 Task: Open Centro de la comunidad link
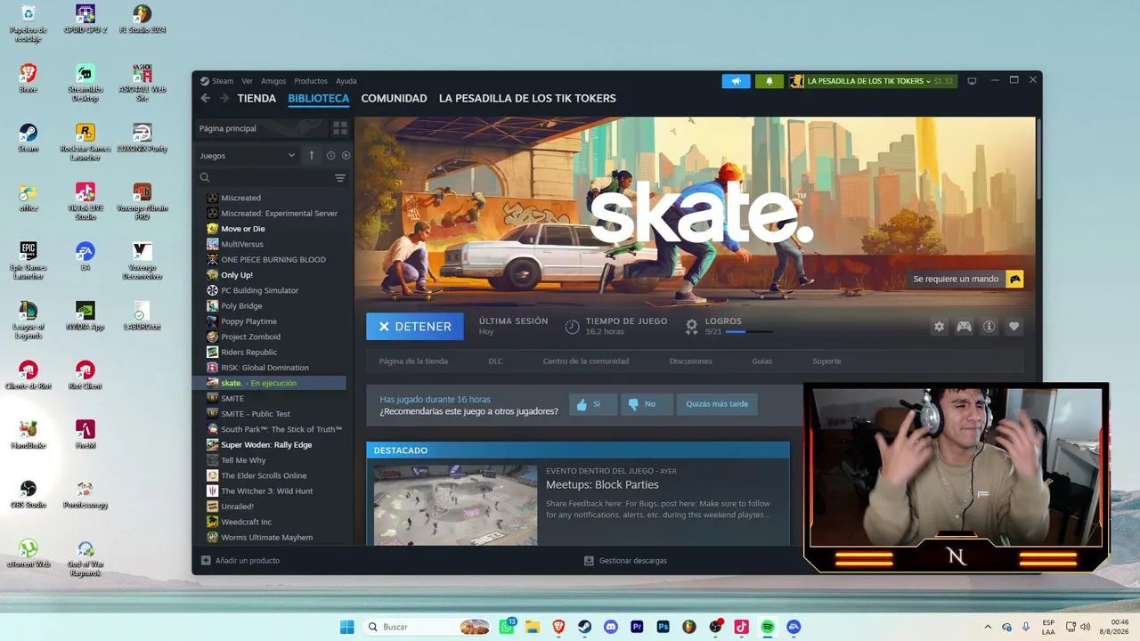(x=586, y=361)
